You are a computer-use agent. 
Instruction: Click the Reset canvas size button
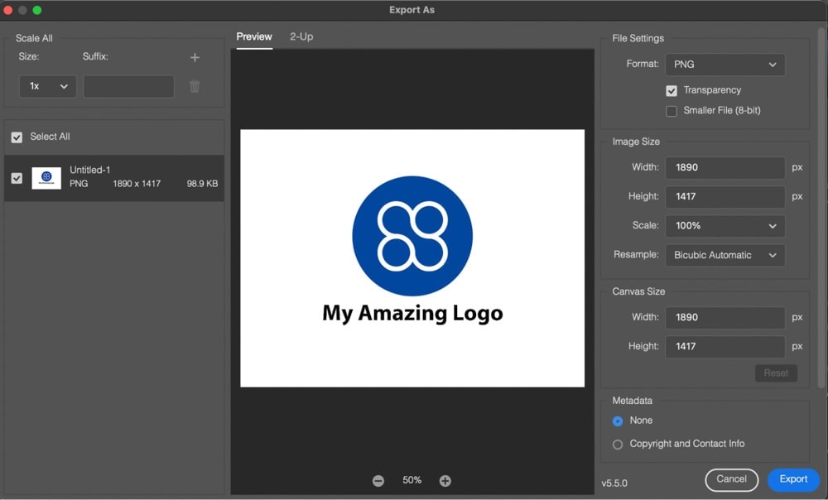tap(776, 373)
